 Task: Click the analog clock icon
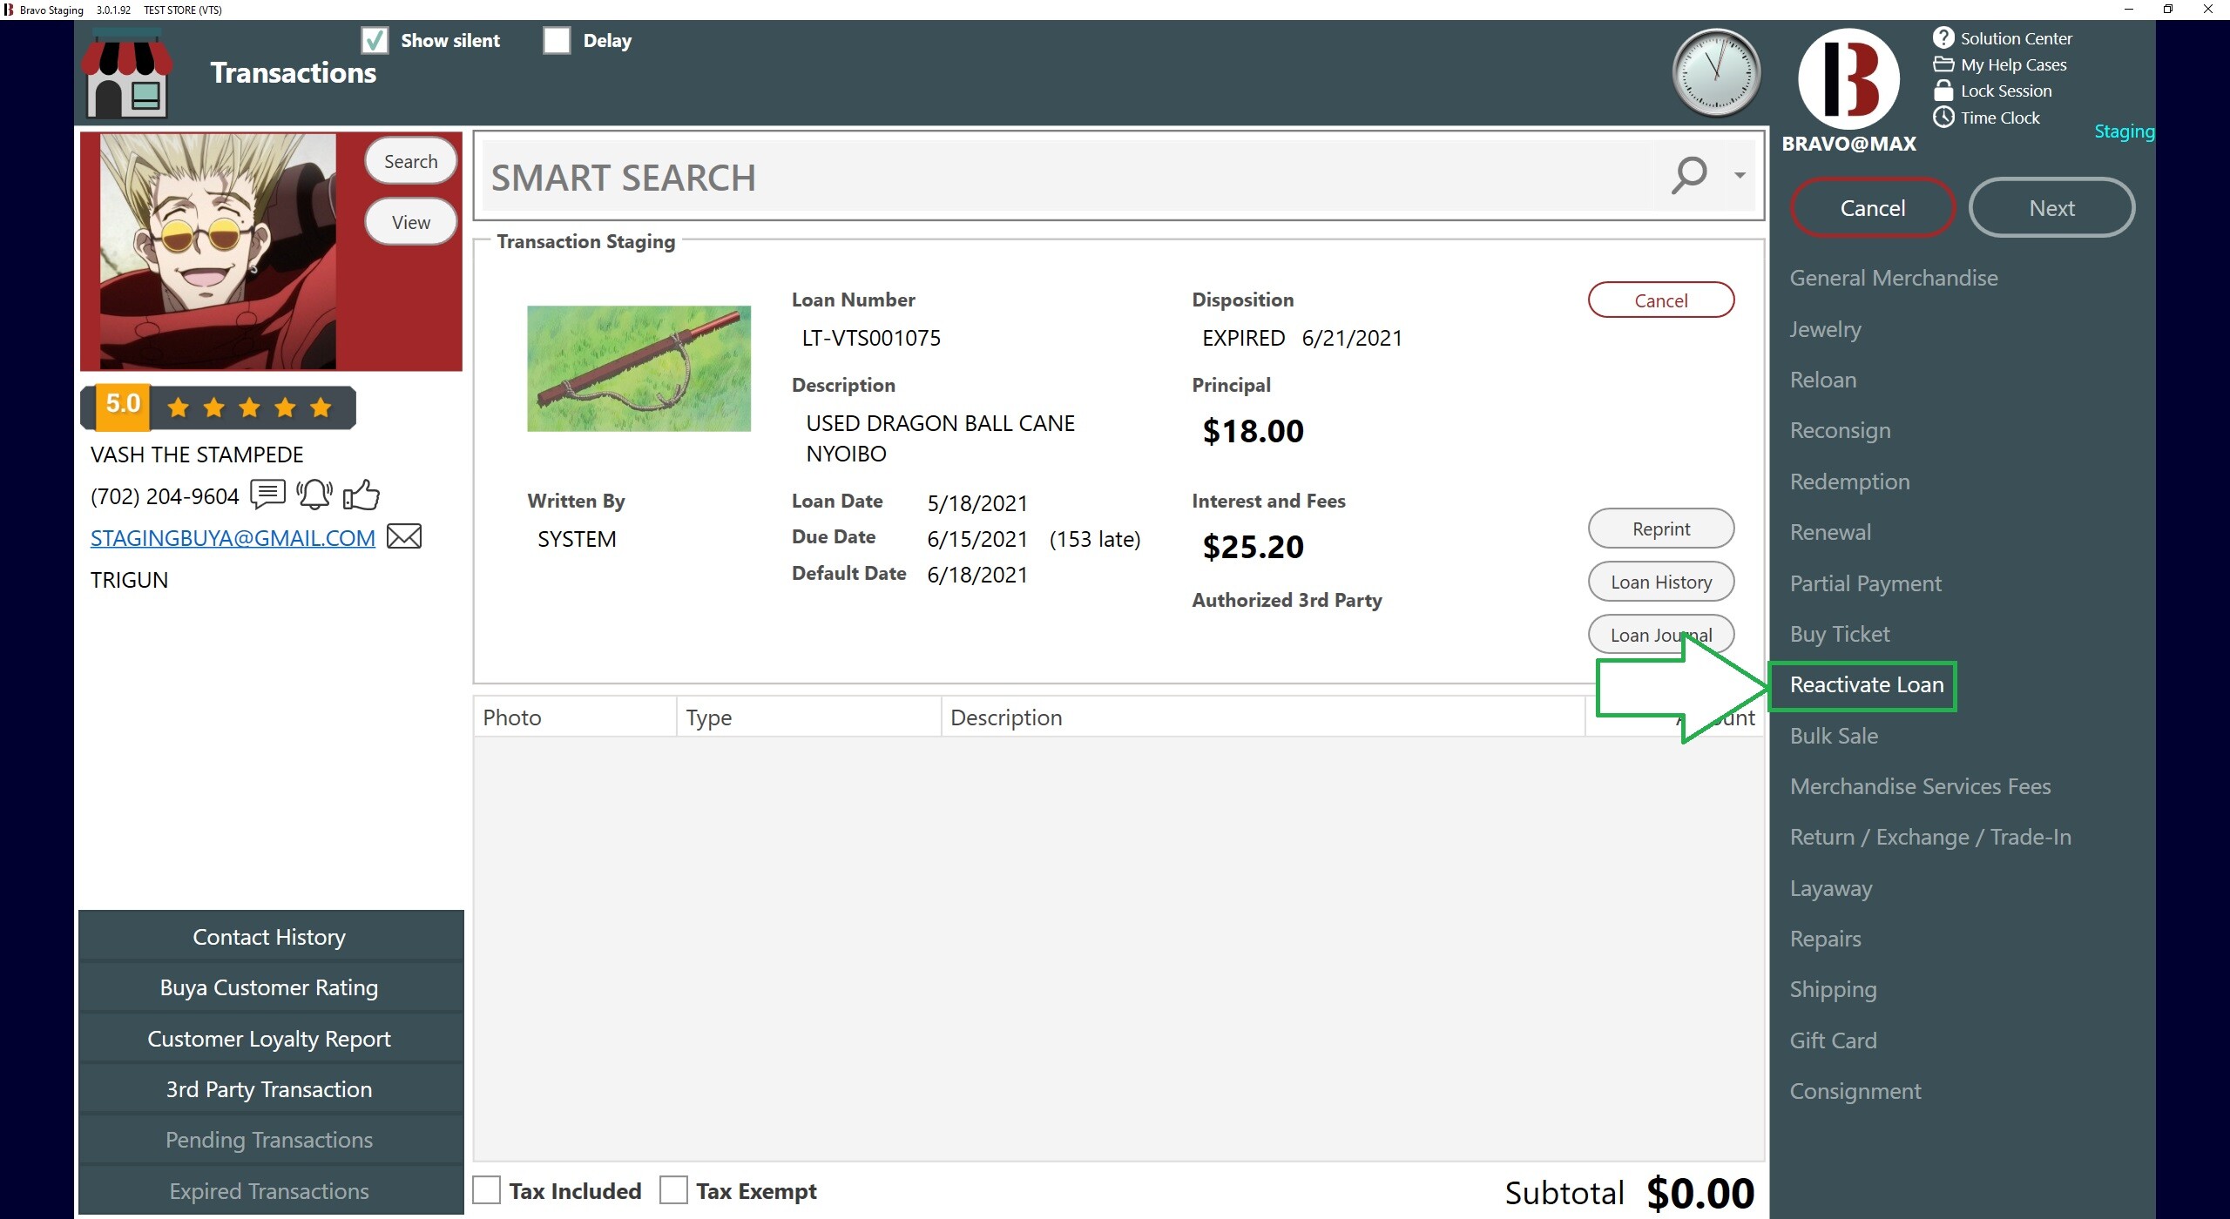click(1716, 73)
